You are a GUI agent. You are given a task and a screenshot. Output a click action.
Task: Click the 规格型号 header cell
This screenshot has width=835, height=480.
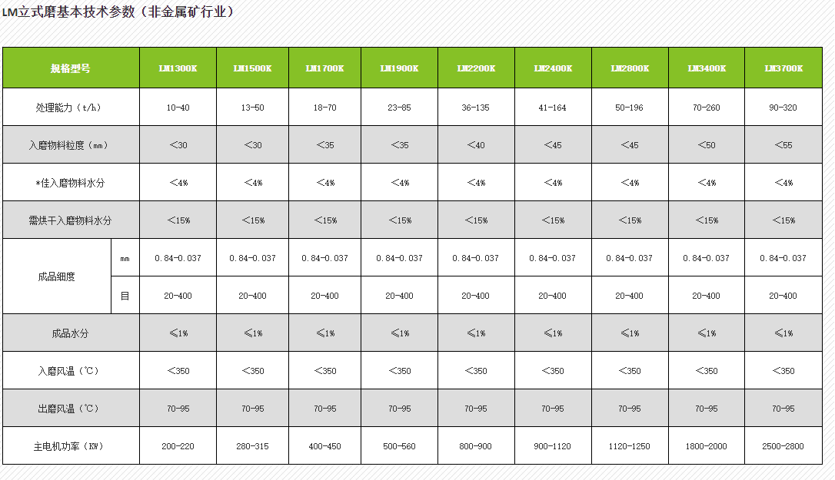[71, 68]
